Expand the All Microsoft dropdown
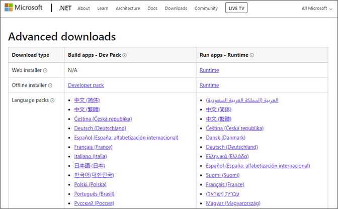Viewport: 338px width, 209px height. pyautogui.click(x=317, y=9)
